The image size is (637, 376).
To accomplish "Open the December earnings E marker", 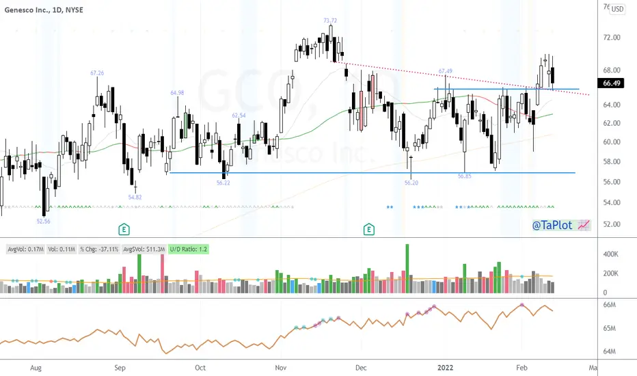I will (369, 230).
